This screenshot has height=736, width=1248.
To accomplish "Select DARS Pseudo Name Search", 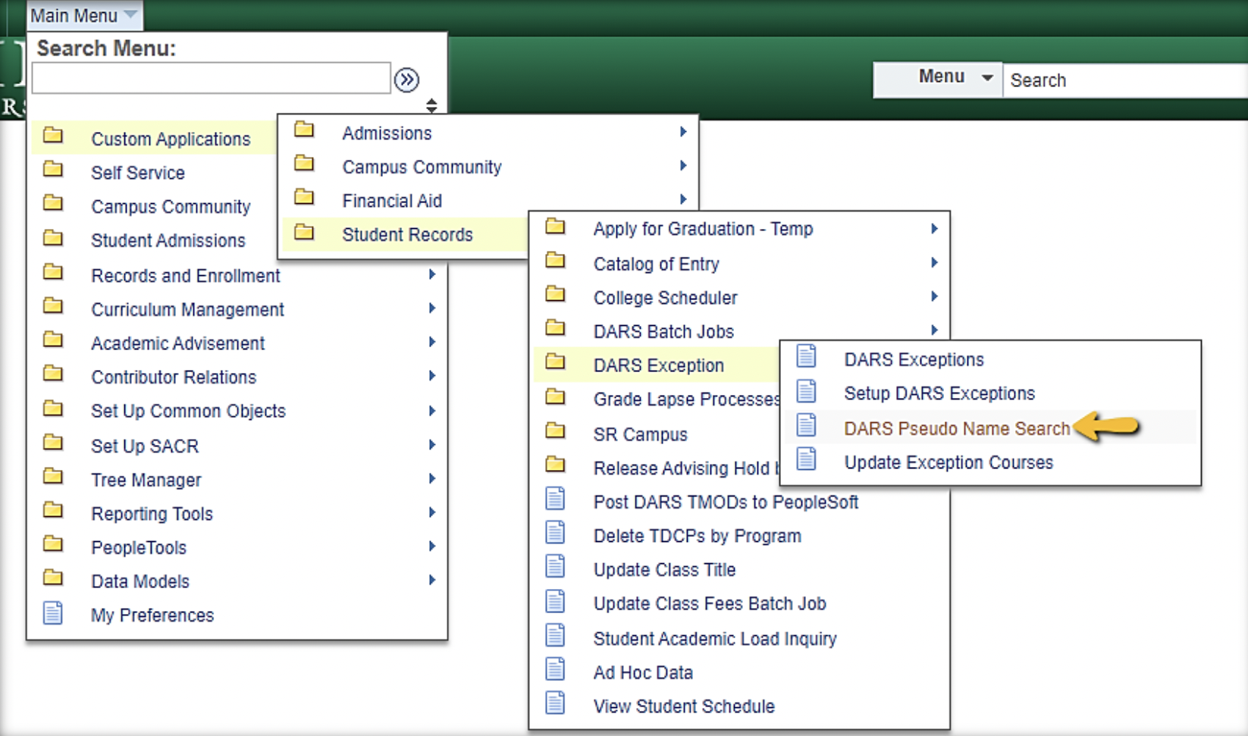I will [x=956, y=428].
